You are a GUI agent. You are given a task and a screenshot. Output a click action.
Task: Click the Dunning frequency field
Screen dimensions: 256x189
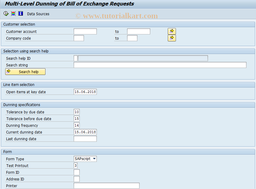76,125
